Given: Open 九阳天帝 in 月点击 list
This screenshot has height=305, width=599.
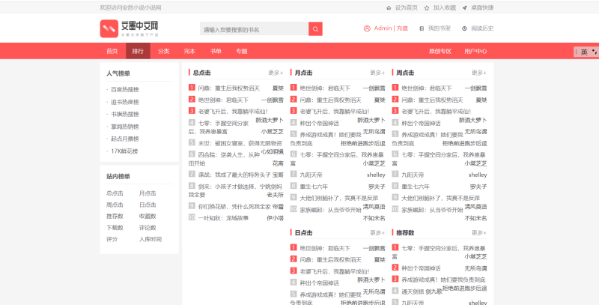Looking at the screenshot, I should (311, 175).
